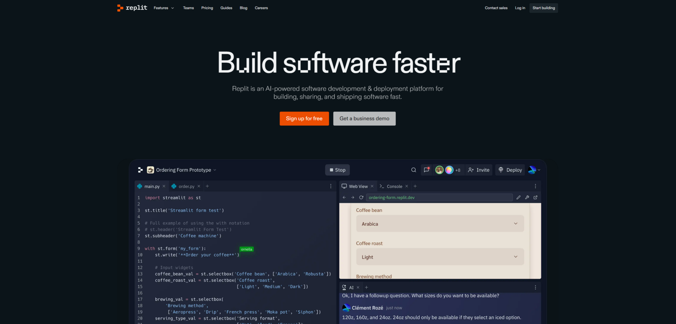The height and width of the screenshot is (324, 676).
Task: Close the main.py tab
Action: (x=164, y=186)
